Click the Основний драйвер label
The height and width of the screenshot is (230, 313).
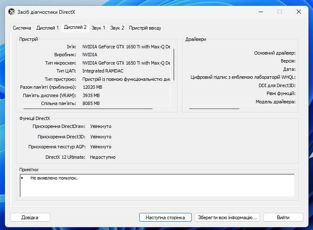(x=275, y=53)
